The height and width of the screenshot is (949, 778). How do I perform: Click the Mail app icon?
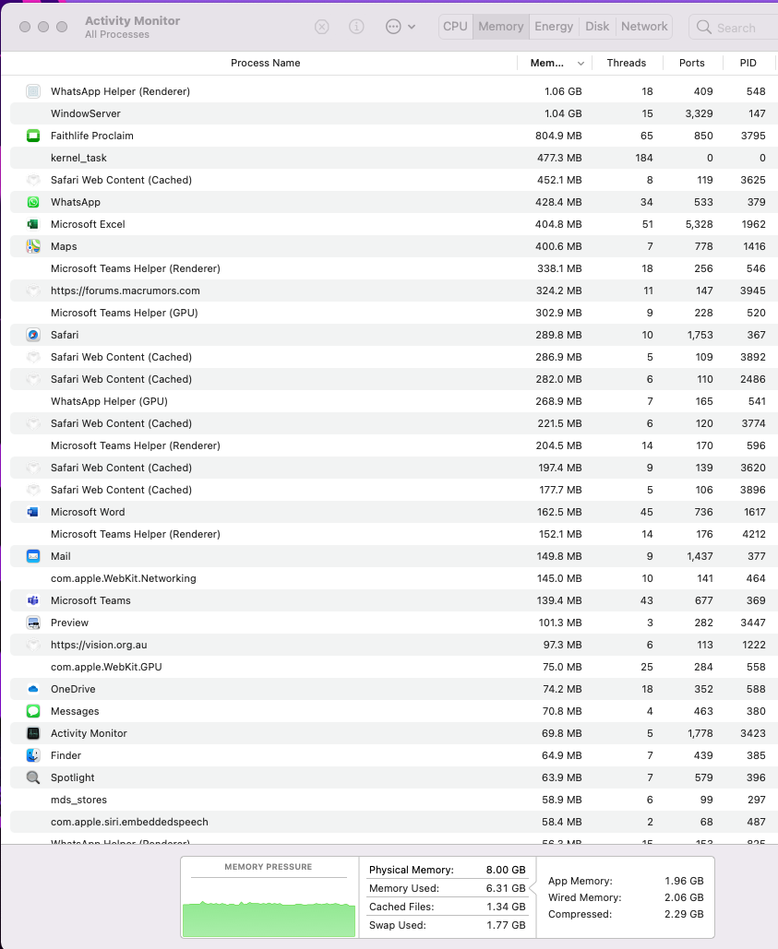pyautogui.click(x=33, y=556)
